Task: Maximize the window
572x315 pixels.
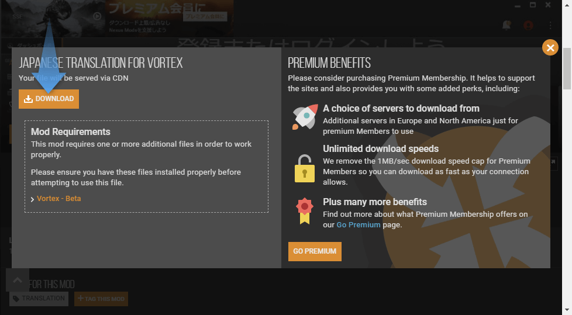Action: [533, 5]
